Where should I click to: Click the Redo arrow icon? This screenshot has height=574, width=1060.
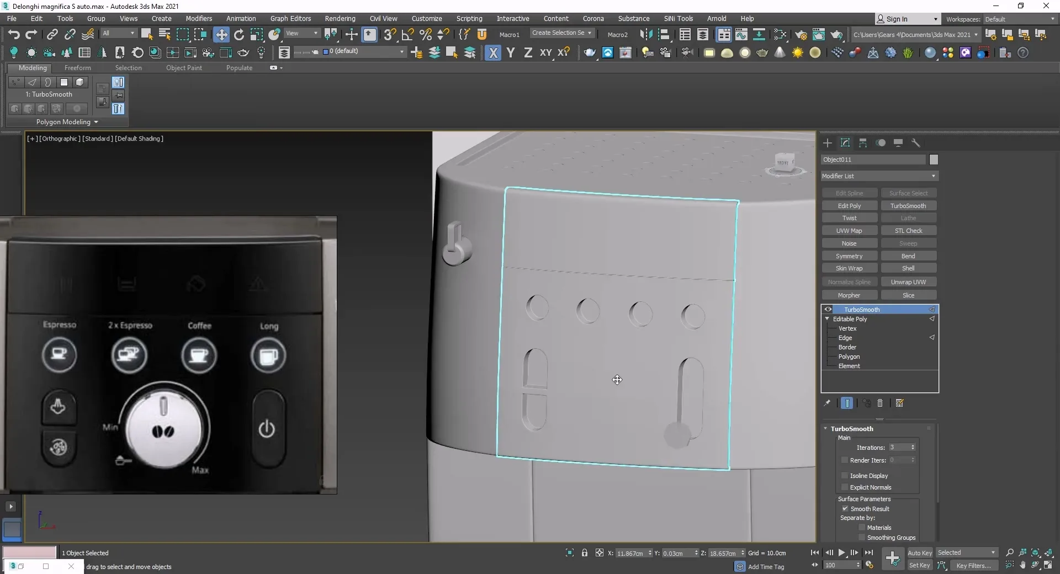[x=31, y=34]
